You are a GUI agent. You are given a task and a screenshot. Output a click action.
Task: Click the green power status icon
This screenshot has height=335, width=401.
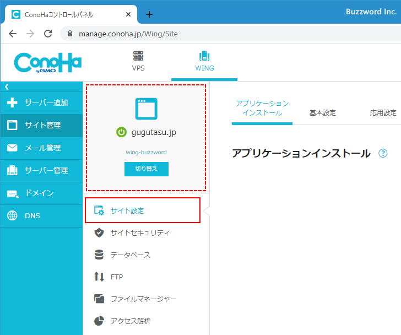[x=121, y=132]
